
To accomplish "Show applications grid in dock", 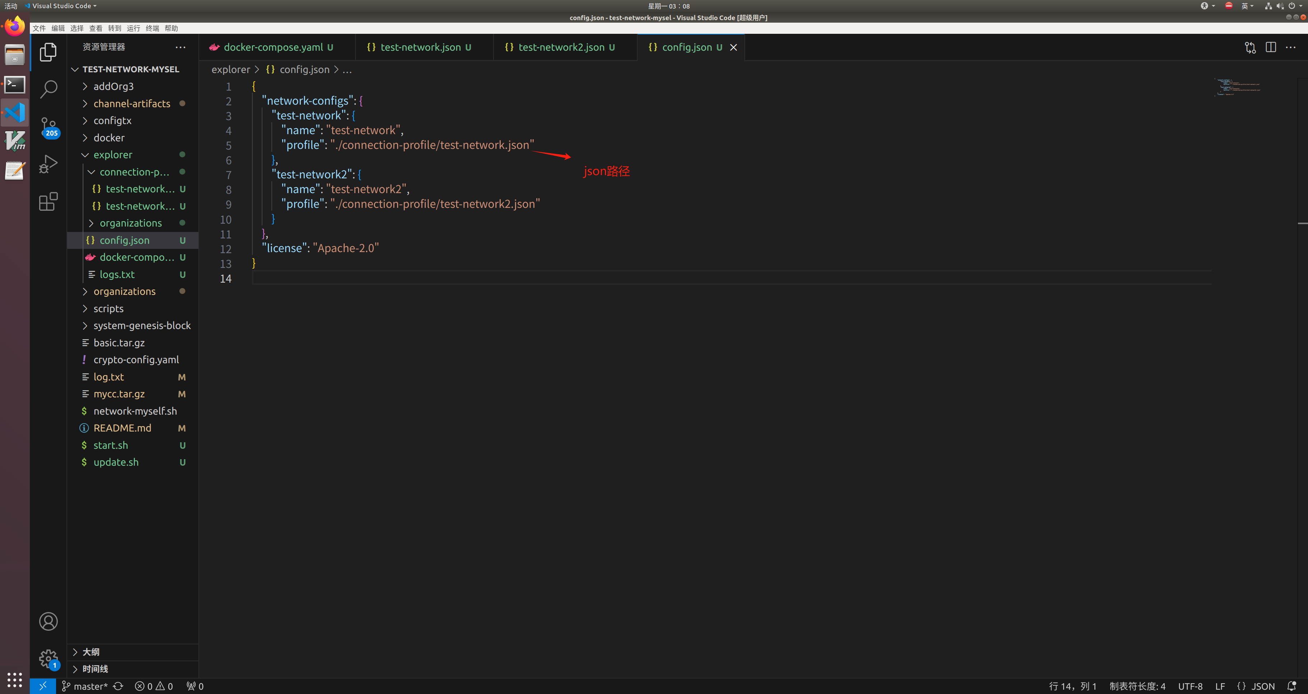I will [15, 680].
